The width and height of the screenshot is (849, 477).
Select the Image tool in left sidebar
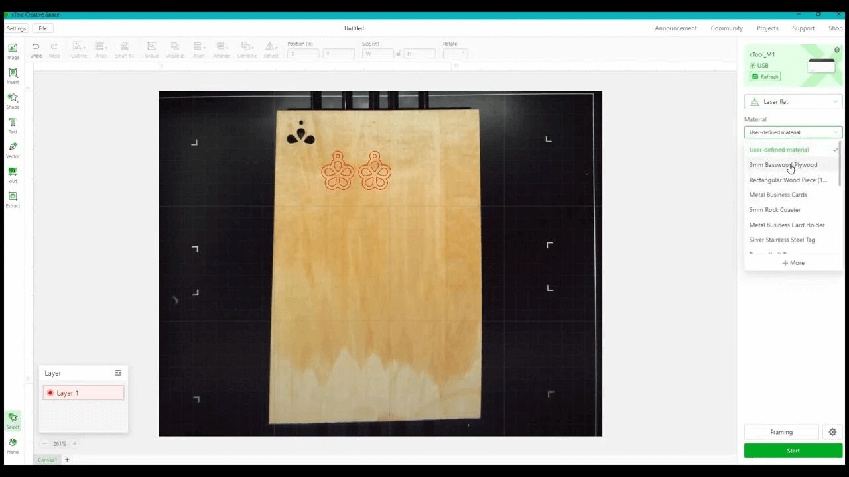pos(13,51)
